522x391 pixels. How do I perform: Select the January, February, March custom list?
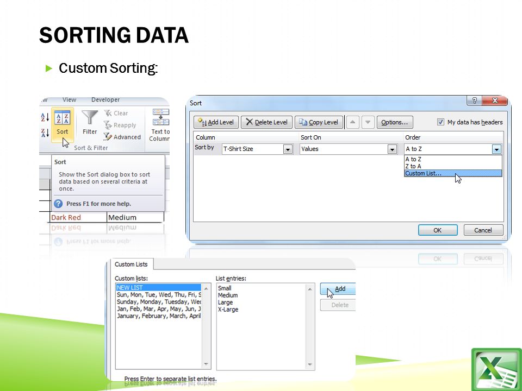click(158, 316)
